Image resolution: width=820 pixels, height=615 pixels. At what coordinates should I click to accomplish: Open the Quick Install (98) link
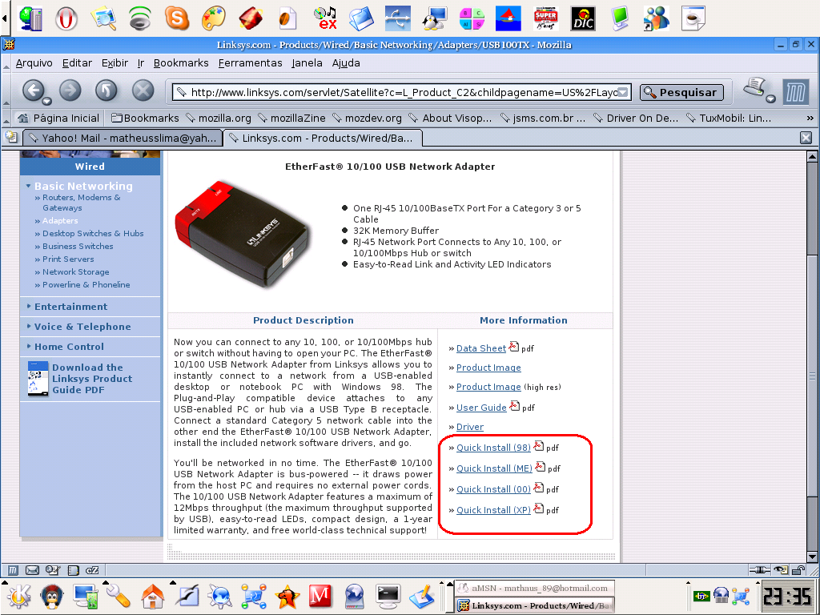(493, 448)
